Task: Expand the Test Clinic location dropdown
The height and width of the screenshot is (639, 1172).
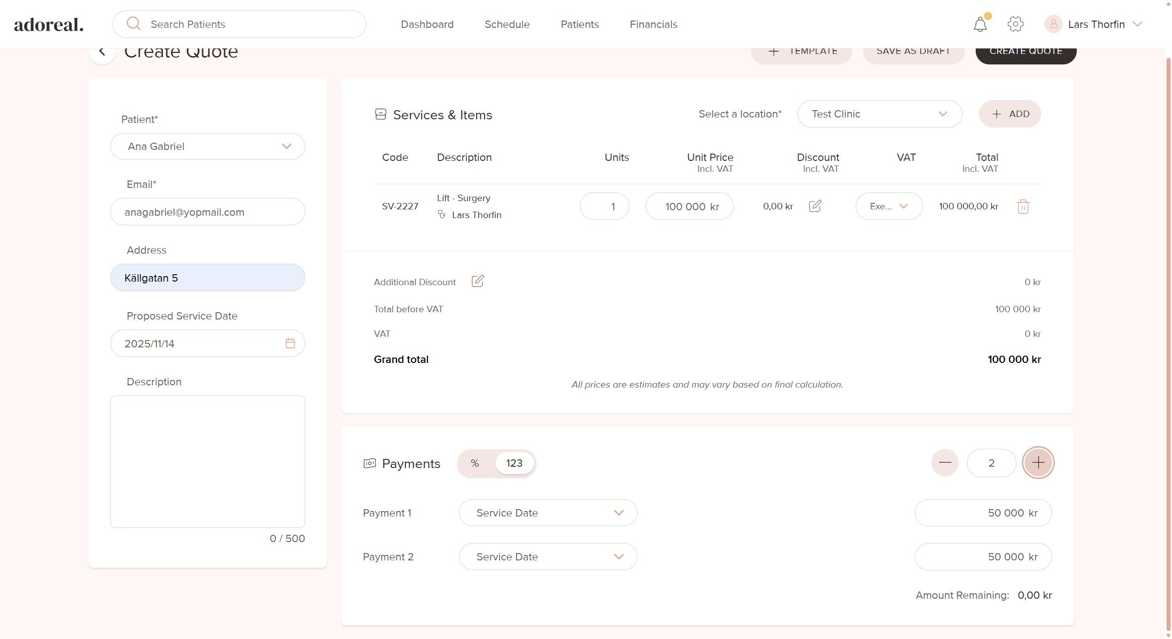Action: tap(879, 114)
